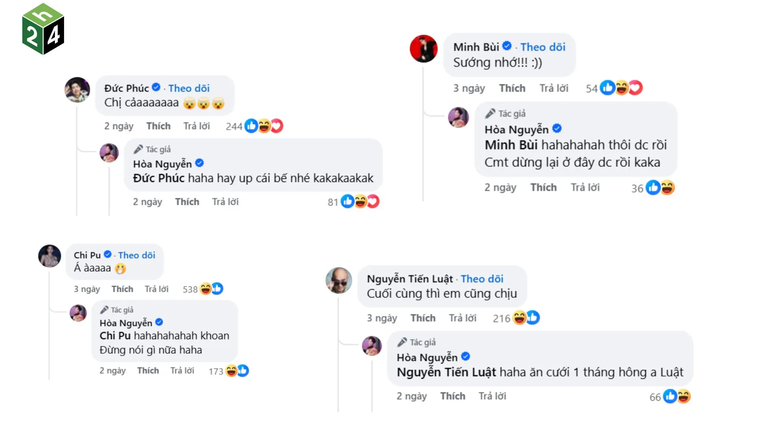Click Trả lời under Chi Pu's comment
This screenshot has height=432, width=769.
pyautogui.click(x=156, y=289)
